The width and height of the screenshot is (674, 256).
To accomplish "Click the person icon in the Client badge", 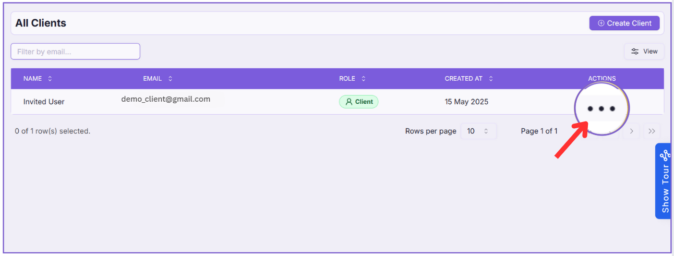I will (x=349, y=102).
